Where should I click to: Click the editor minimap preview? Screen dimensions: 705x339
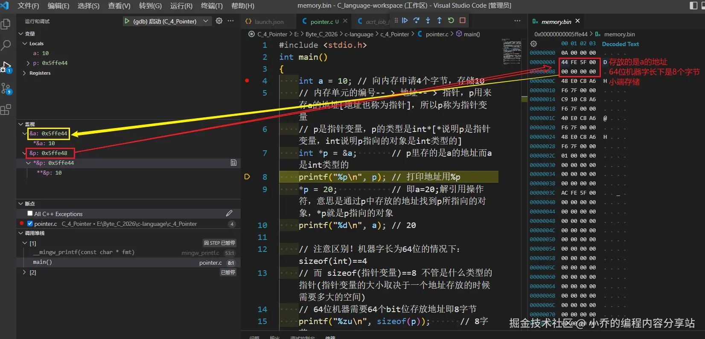point(512,51)
